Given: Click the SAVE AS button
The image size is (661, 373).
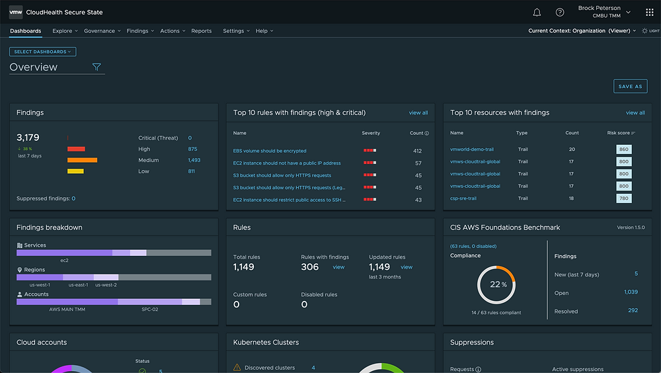Looking at the screenshot, I should pos(630,86).
